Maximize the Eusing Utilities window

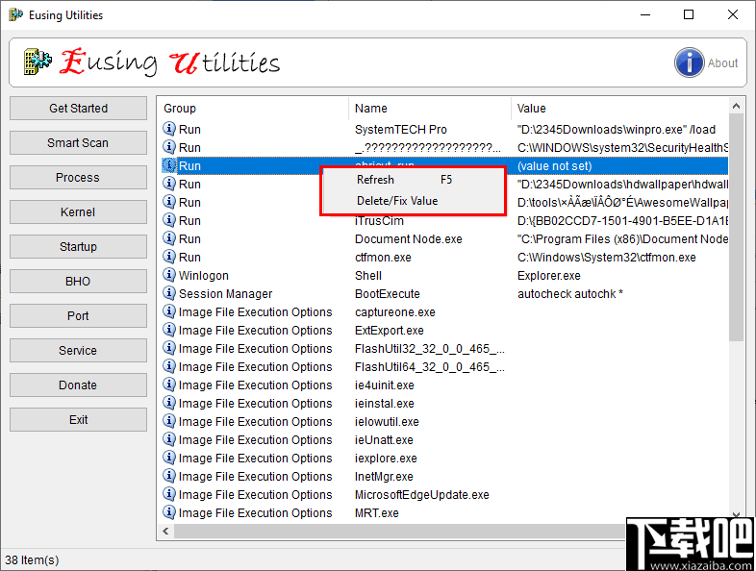point(689,15)
